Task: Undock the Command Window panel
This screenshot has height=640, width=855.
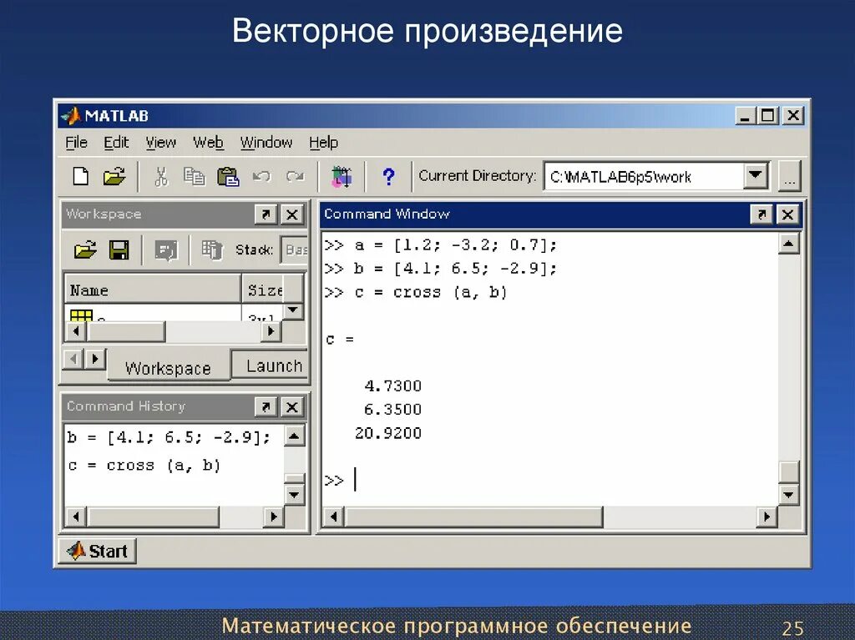Action: 761,214
